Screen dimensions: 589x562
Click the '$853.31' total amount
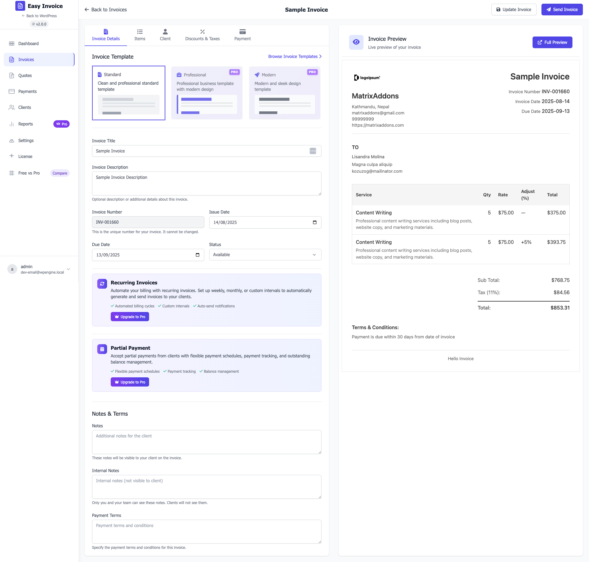click(560, 308)
